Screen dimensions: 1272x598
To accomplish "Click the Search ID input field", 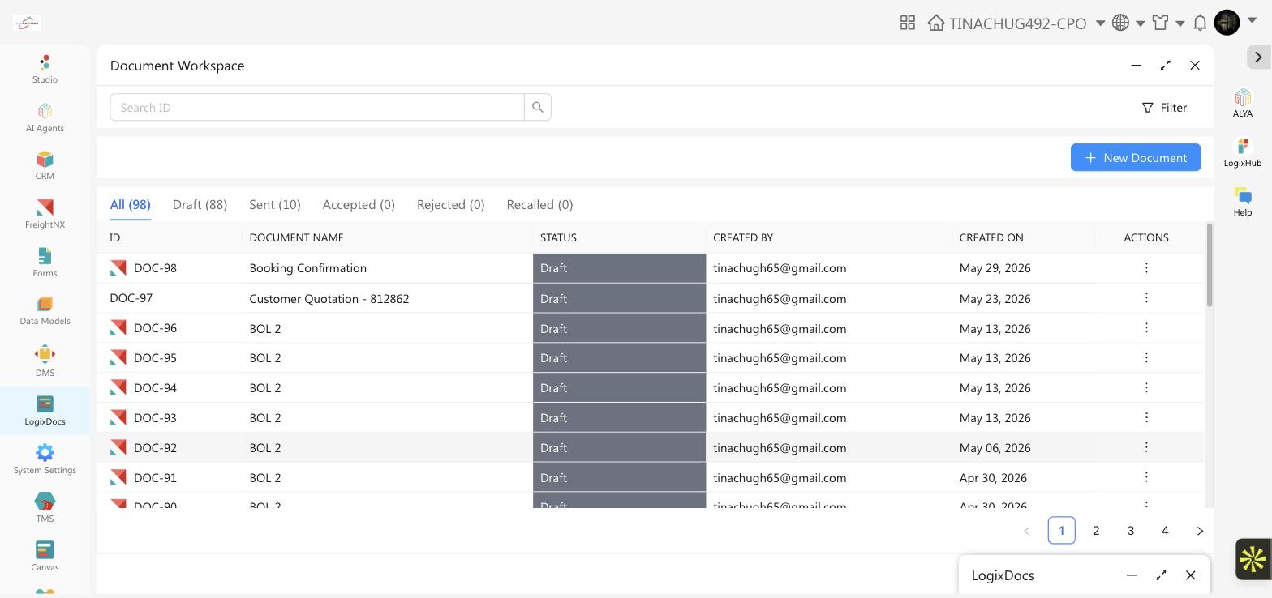I will point(317,107).
